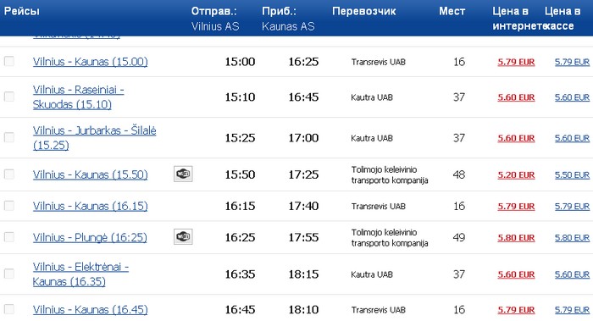Click Vilnius - Elektrėnai - Kaunas (16.35) link

(x=80, y=274)
